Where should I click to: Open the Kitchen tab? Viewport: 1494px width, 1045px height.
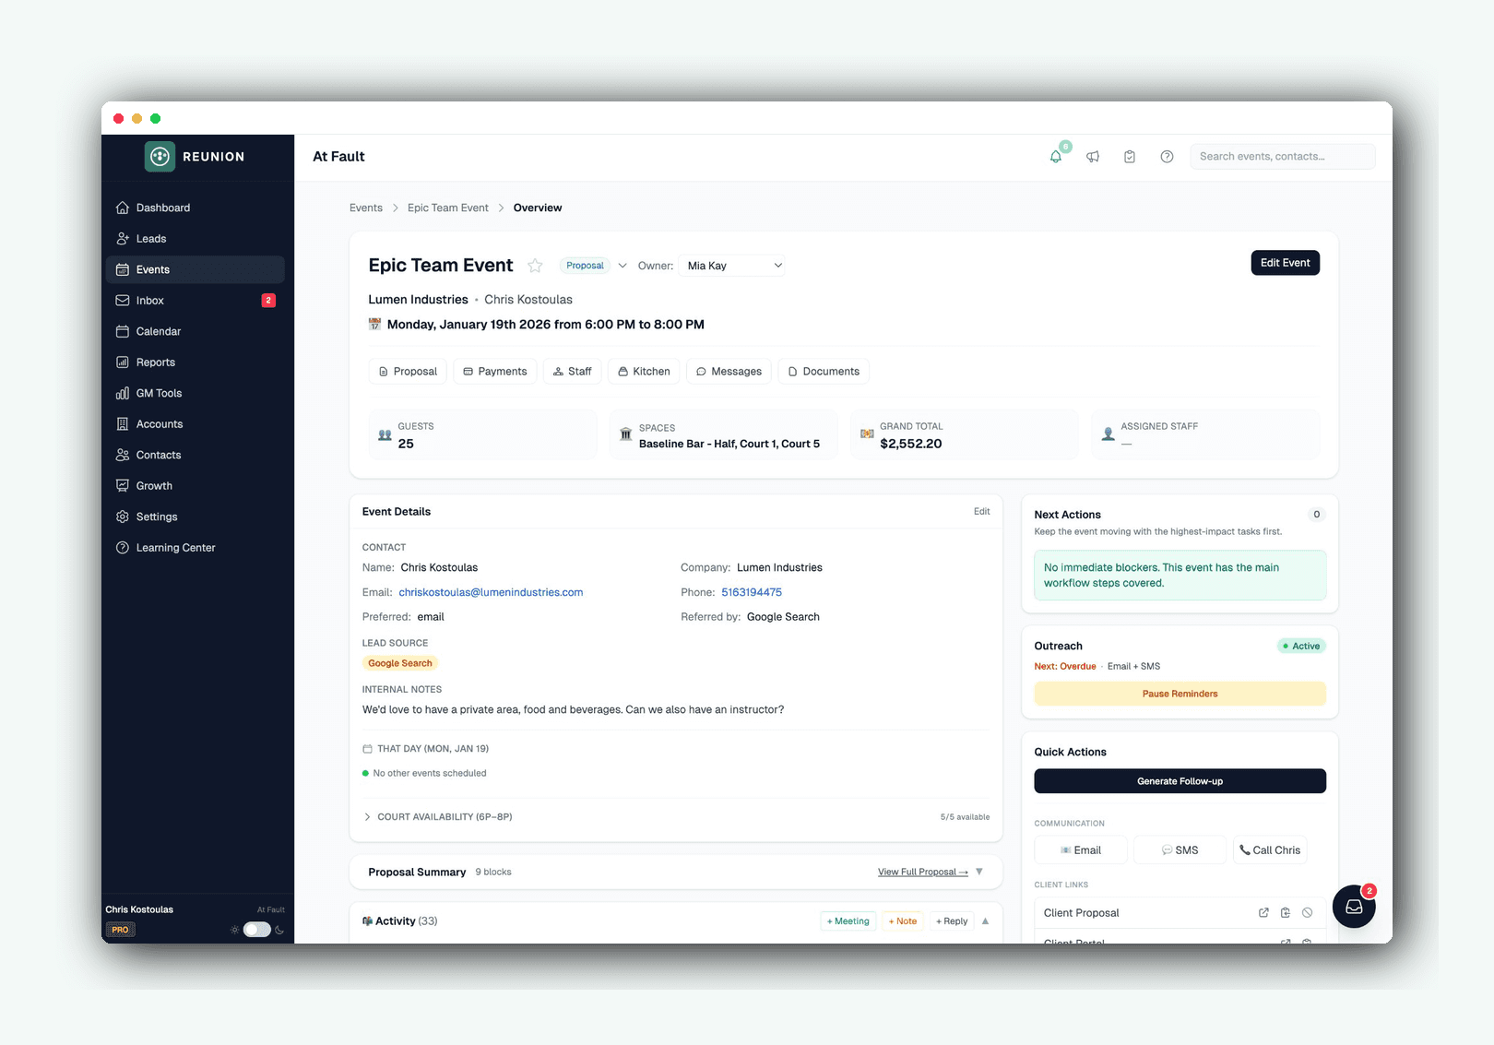(x=644, y=372)
